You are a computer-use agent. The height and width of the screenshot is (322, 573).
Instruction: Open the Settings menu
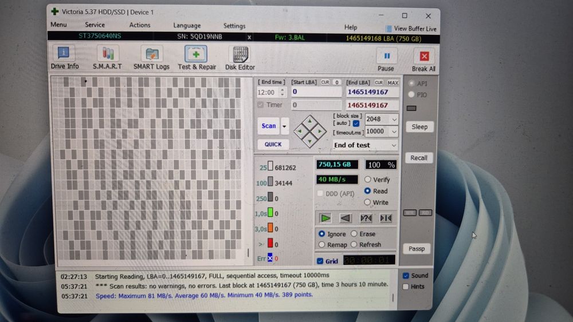click(x=234, y=26)
